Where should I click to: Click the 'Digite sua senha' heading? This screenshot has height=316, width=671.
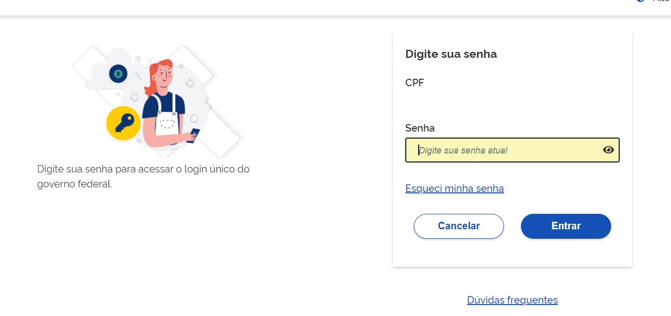[x=451, y=54]
